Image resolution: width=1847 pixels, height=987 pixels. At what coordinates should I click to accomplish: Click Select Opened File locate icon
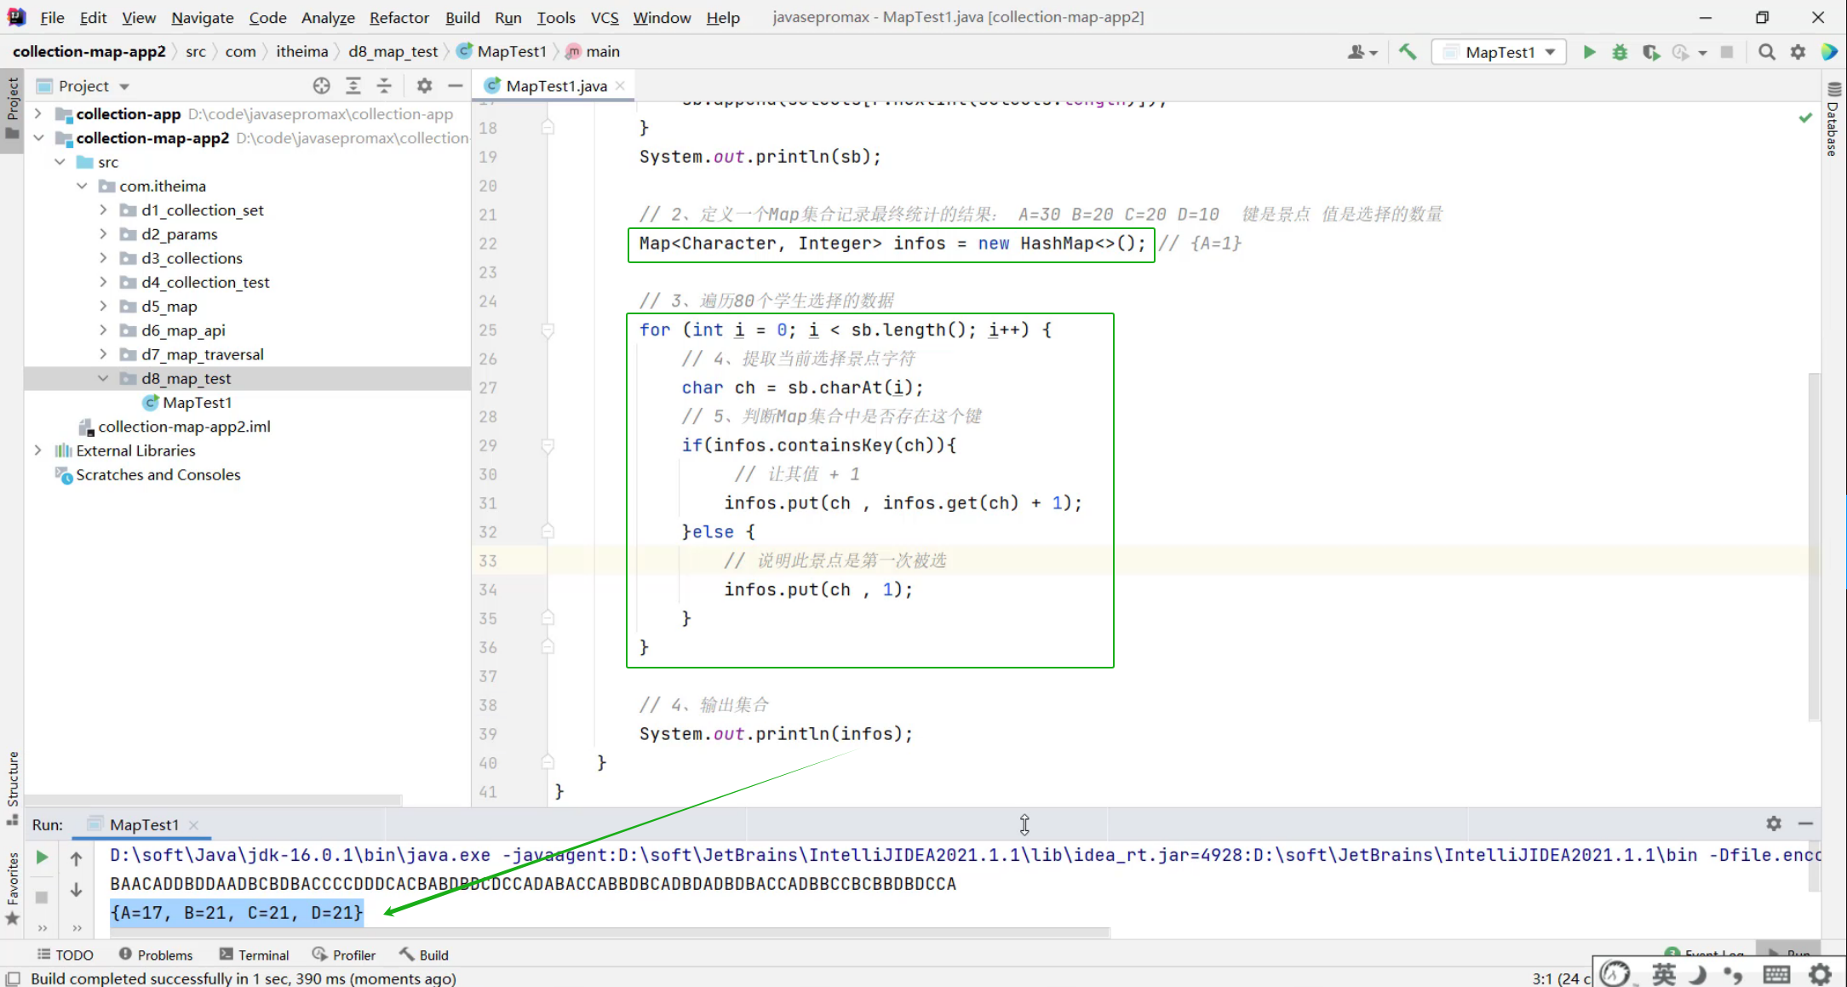coord(321,85)
